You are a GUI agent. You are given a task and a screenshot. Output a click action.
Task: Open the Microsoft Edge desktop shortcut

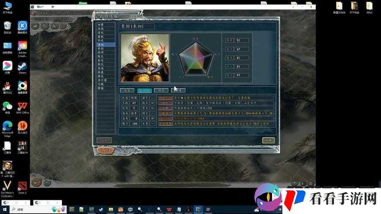tap(8, 129)
